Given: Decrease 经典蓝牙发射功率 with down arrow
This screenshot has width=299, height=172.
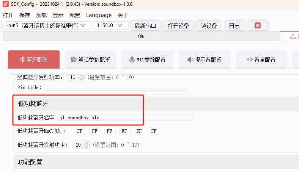Looking at the screenshot, I should pos(81,79).
